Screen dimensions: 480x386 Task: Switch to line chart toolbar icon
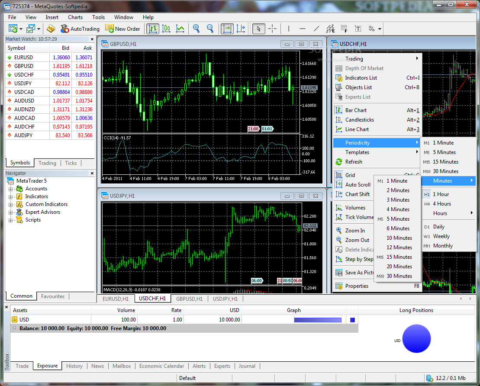[x=180, y=29]
